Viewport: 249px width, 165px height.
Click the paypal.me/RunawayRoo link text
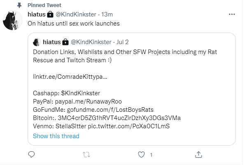[x=88, y=101]
